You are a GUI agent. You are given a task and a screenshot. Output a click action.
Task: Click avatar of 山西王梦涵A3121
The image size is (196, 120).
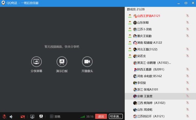point(135,16)
